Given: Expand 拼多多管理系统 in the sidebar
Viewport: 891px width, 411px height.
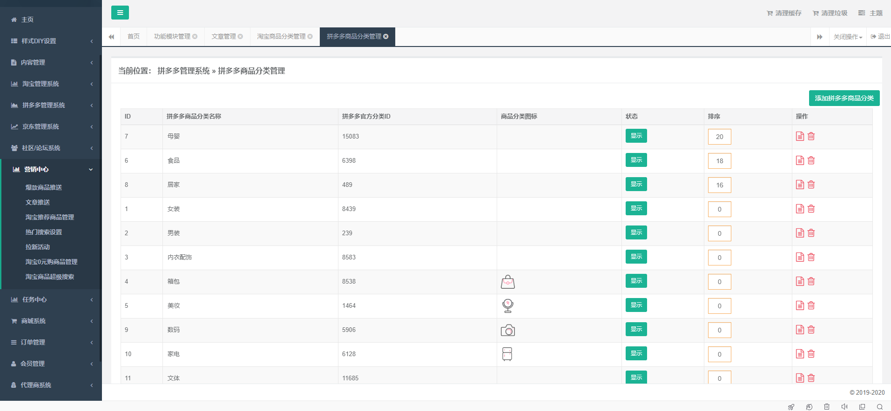Looking at the screenshot, I should click(50, 105).
